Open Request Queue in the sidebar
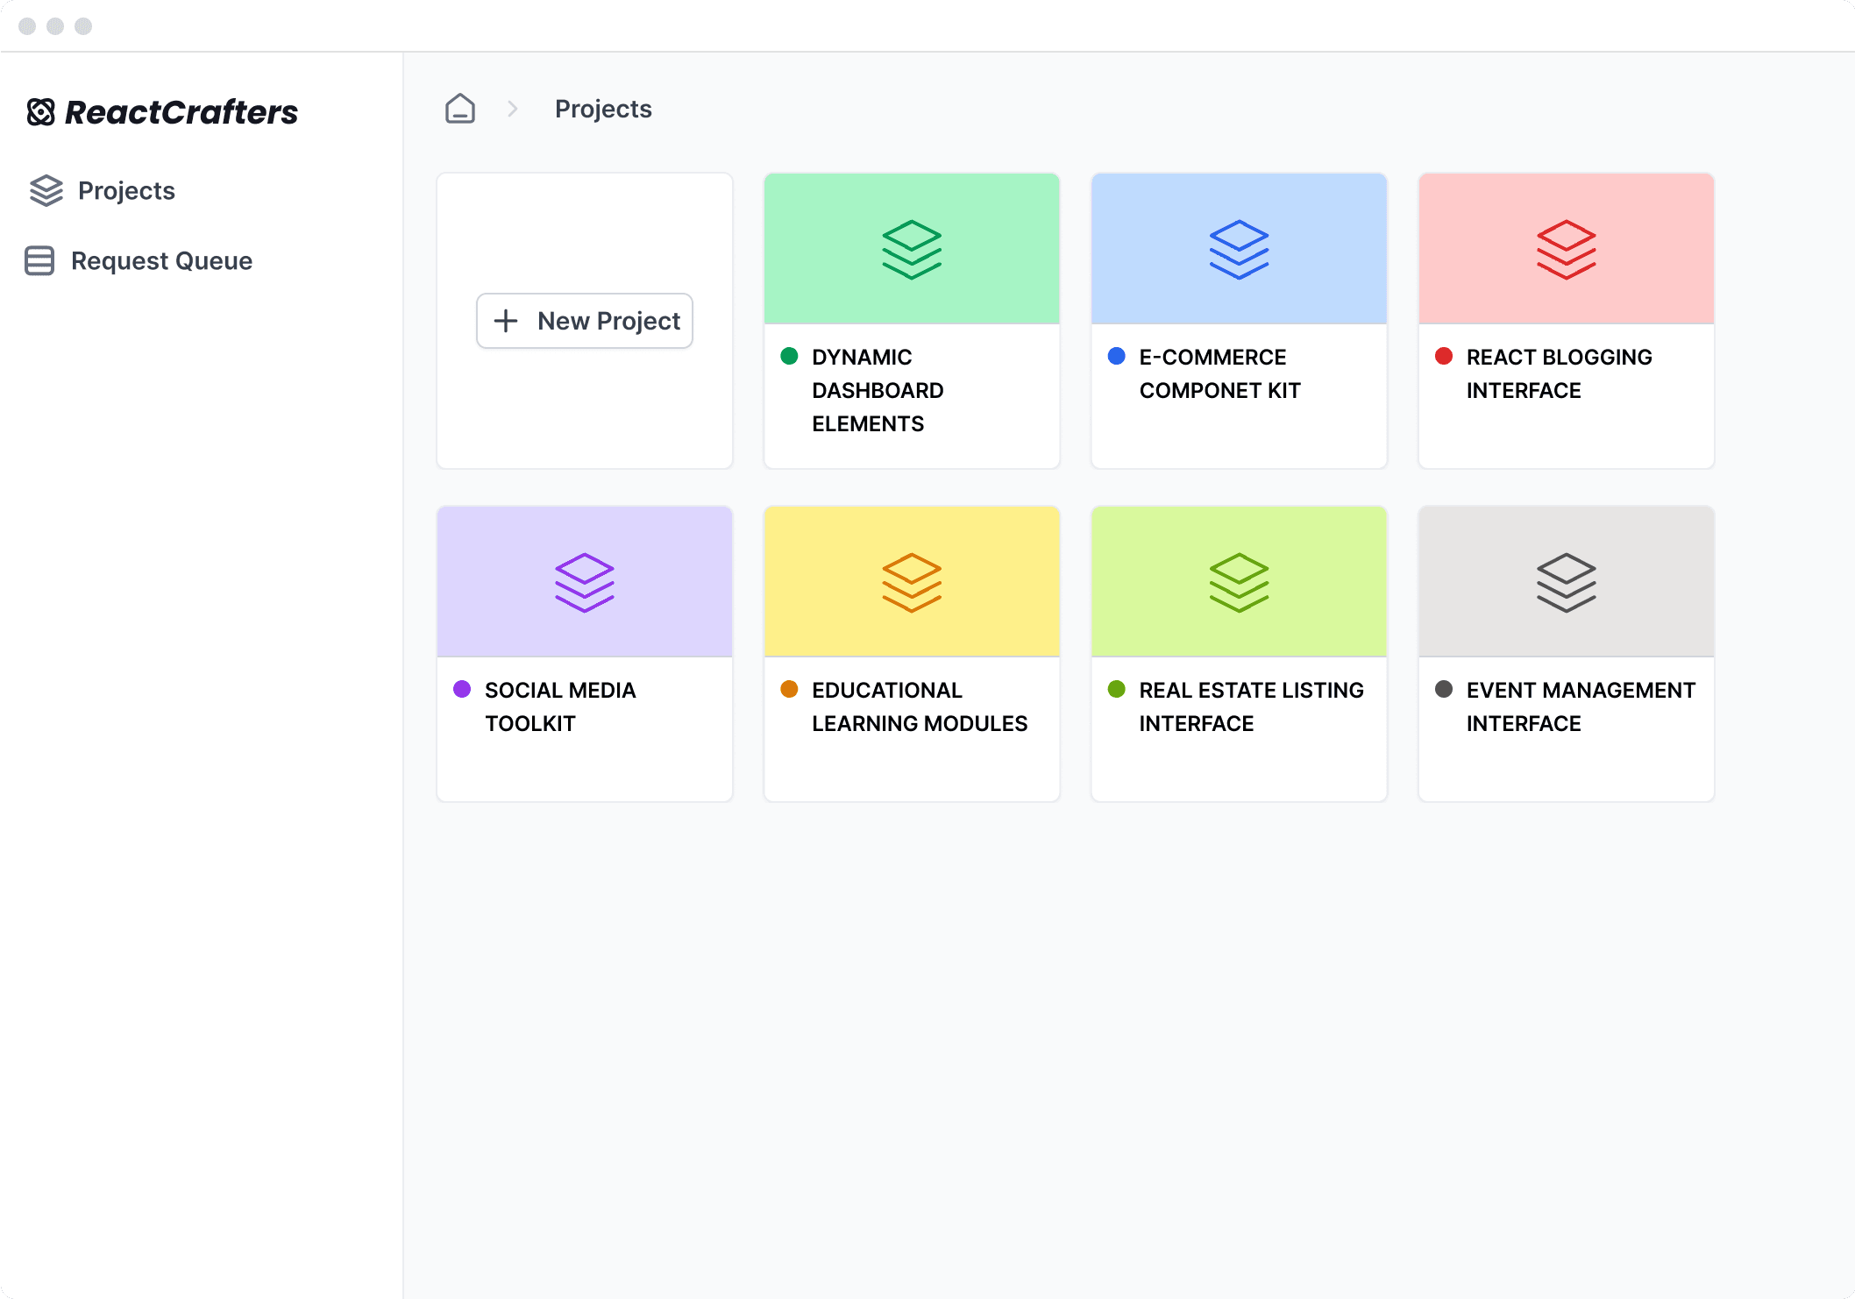 (x=161, y=260)
